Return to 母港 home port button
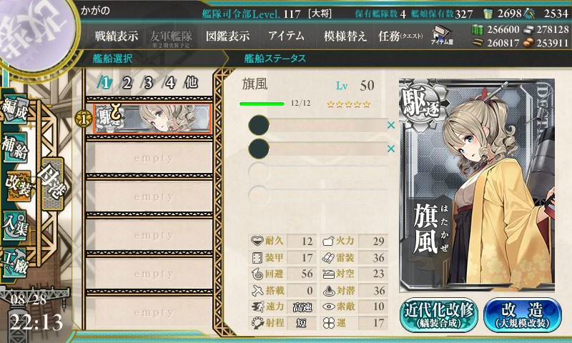This screenshot has height=343, width=572. (53, 184)
